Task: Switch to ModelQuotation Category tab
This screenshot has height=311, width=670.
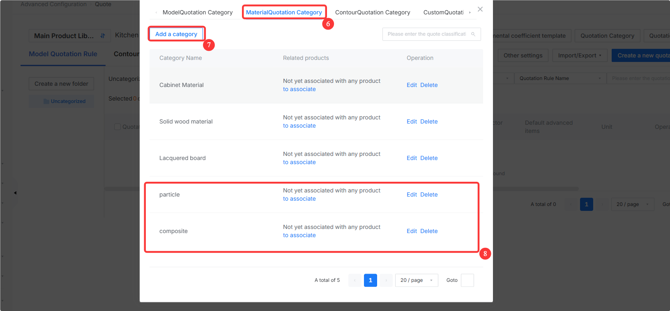Action: (198, 12)
